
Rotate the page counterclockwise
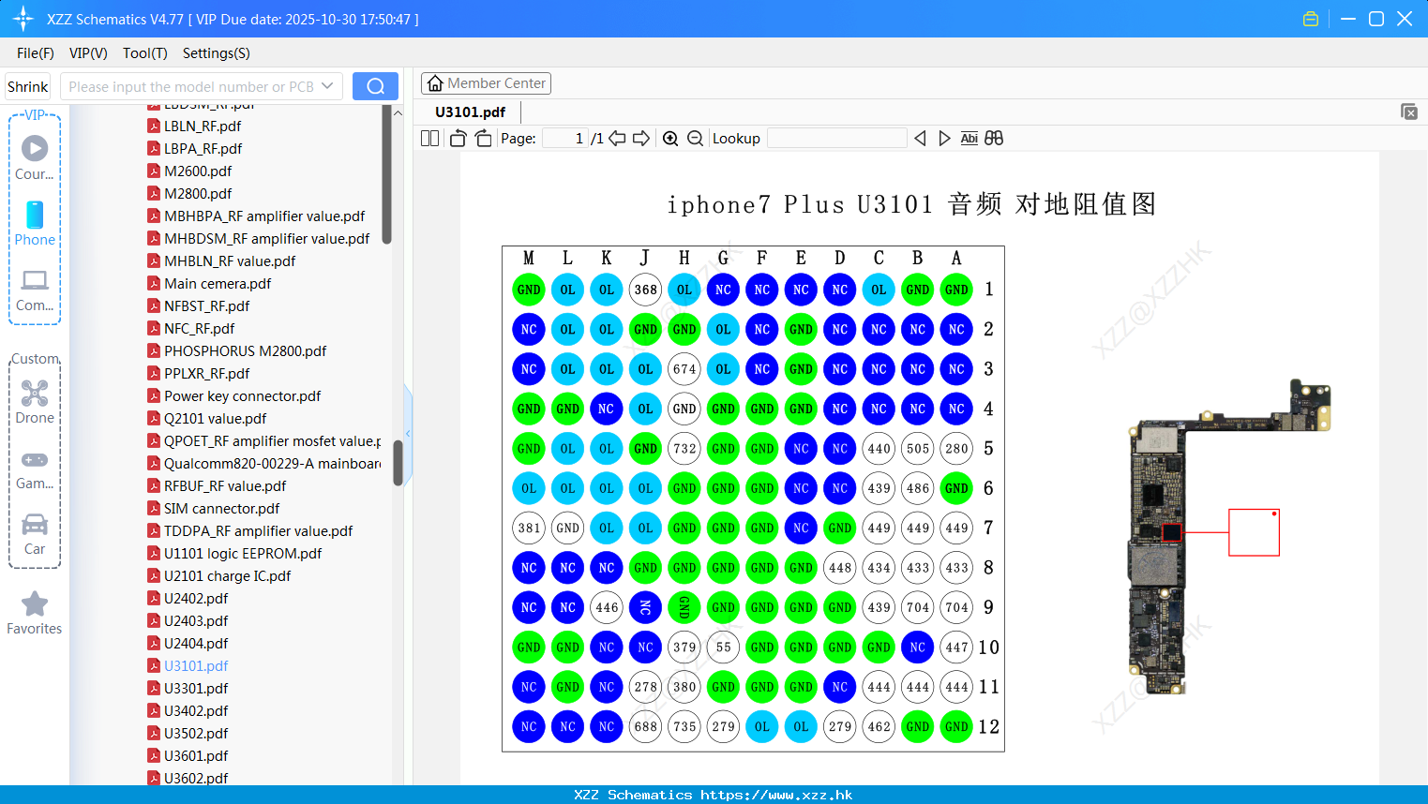(x=458, y=139)
